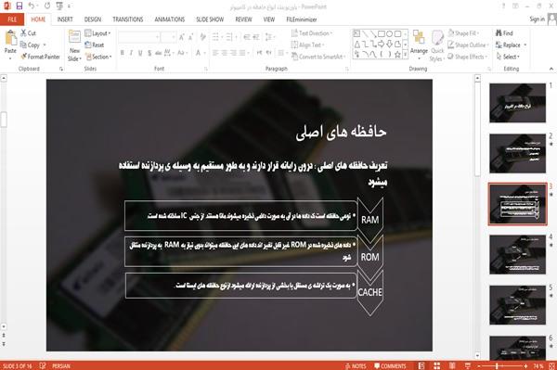Image resolution: width=557 pixels, height=370 pixels.
Task: Open Quick Styles gallery
Action: click(437, 46)
